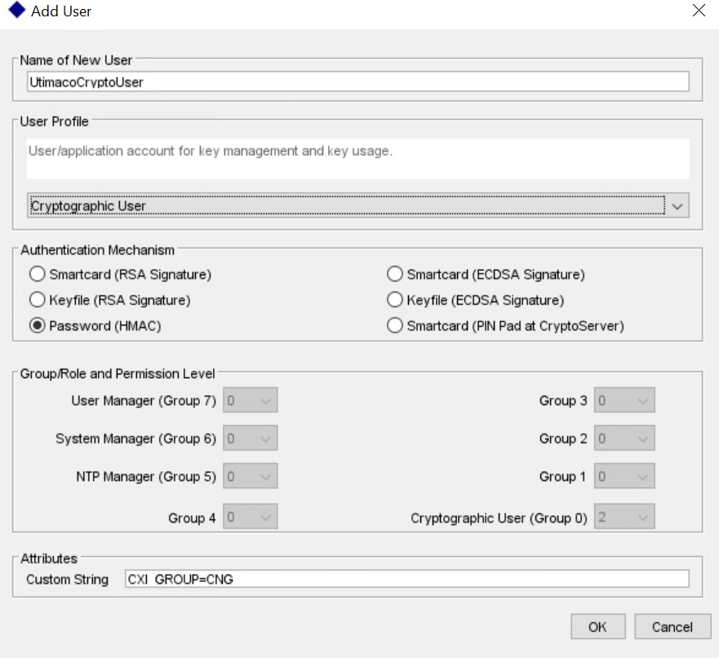Open User Manager (Group 7) level dropdown
719x658 pixels.
pyautogui.click(x=251, y=400)
